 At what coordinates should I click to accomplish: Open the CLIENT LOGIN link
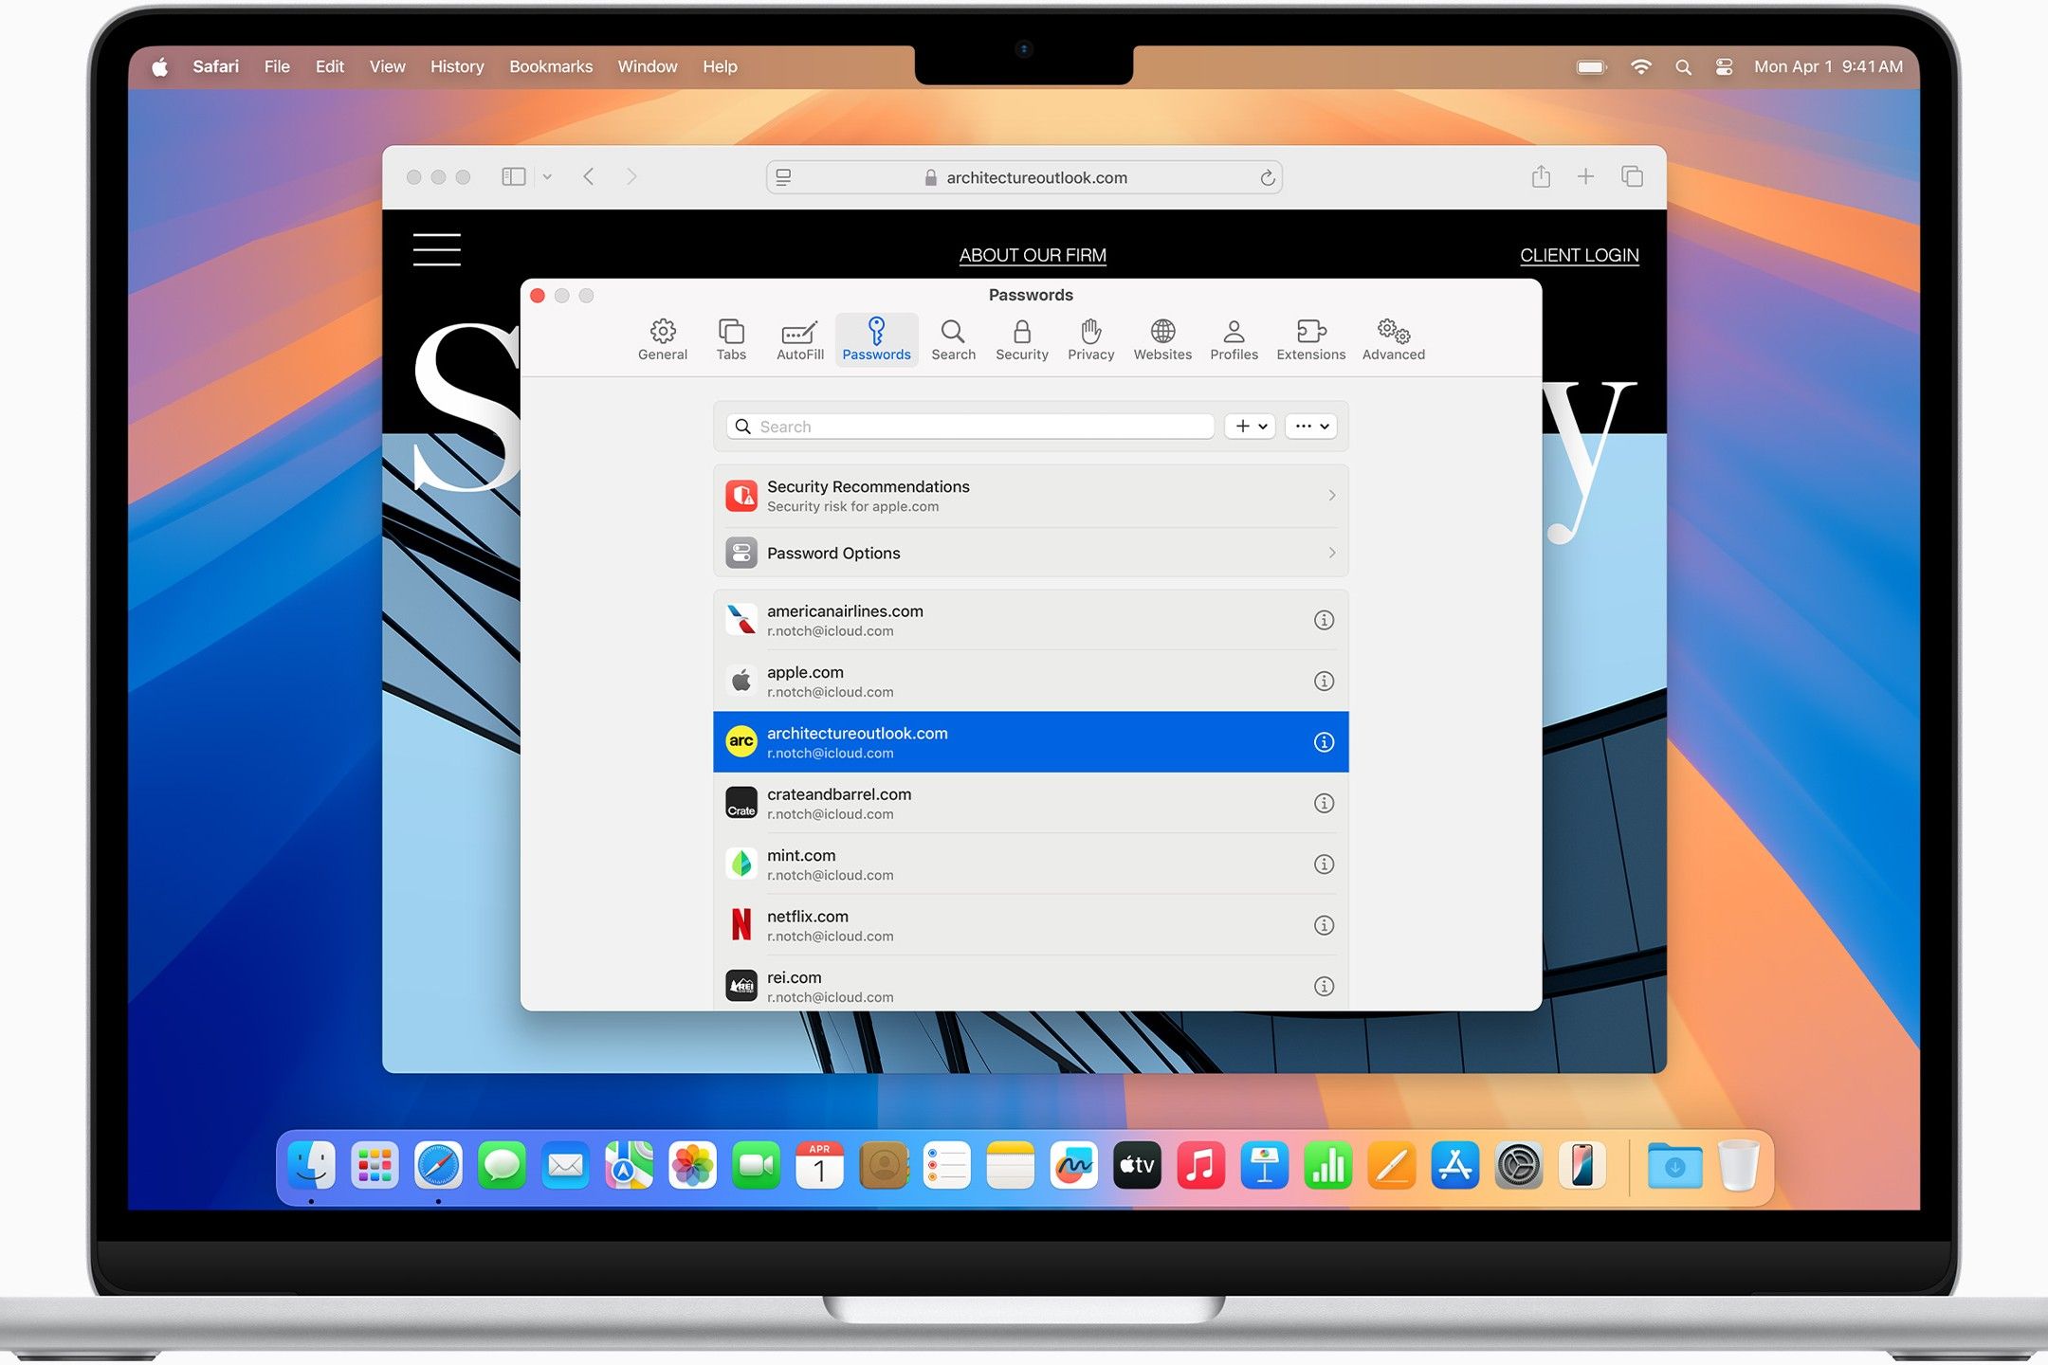tap(1579, 255)
